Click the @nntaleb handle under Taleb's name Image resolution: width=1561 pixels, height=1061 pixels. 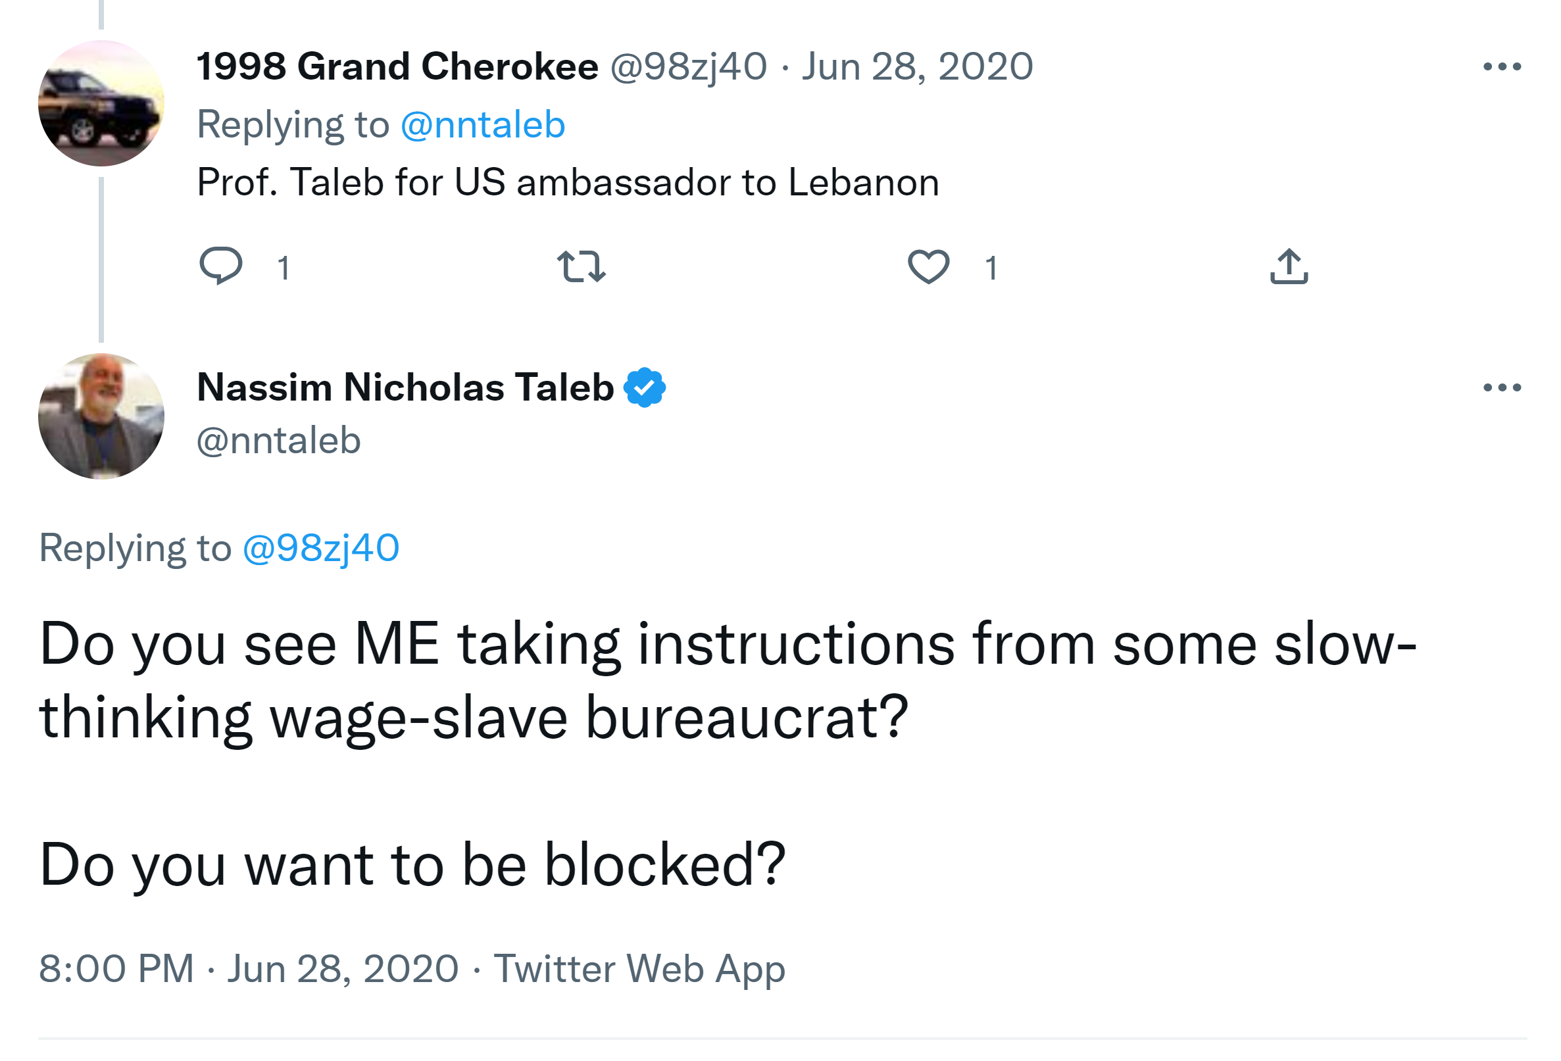pos(279,441)
